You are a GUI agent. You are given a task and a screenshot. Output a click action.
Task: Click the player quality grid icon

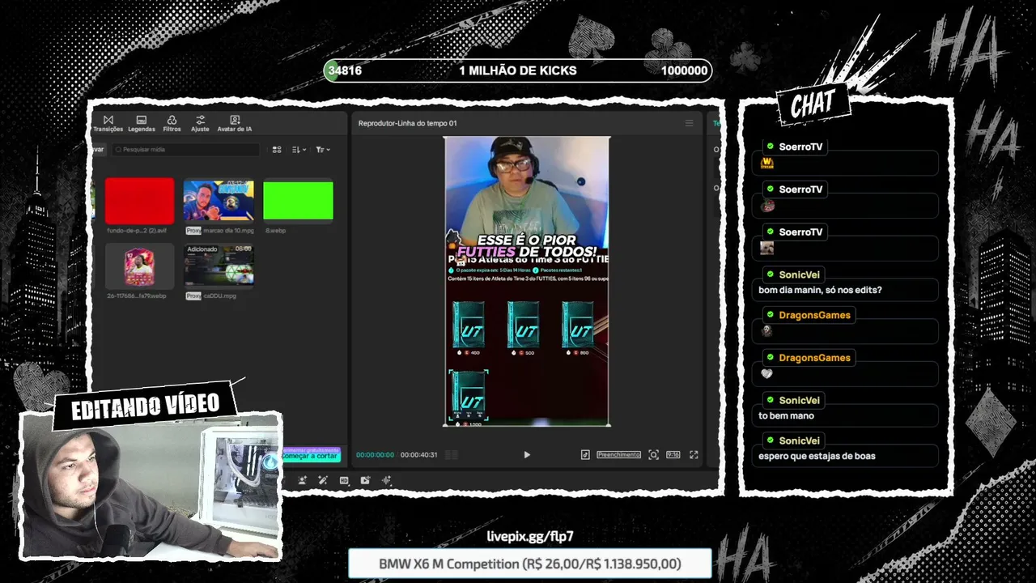point(452,455)
